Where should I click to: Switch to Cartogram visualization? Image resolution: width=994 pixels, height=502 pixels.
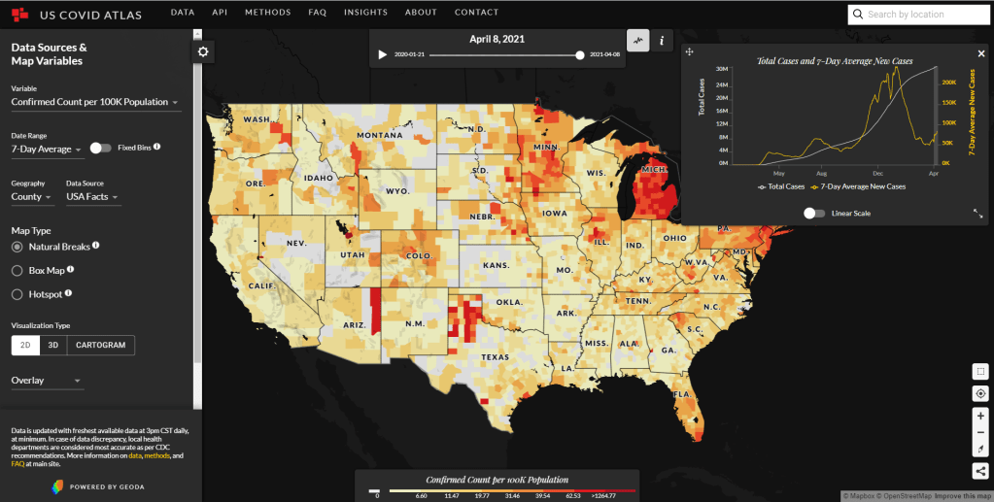pos(101,345)
